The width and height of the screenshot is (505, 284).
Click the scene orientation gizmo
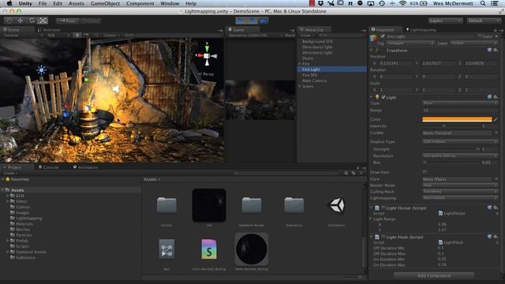(x=207, y=56)
